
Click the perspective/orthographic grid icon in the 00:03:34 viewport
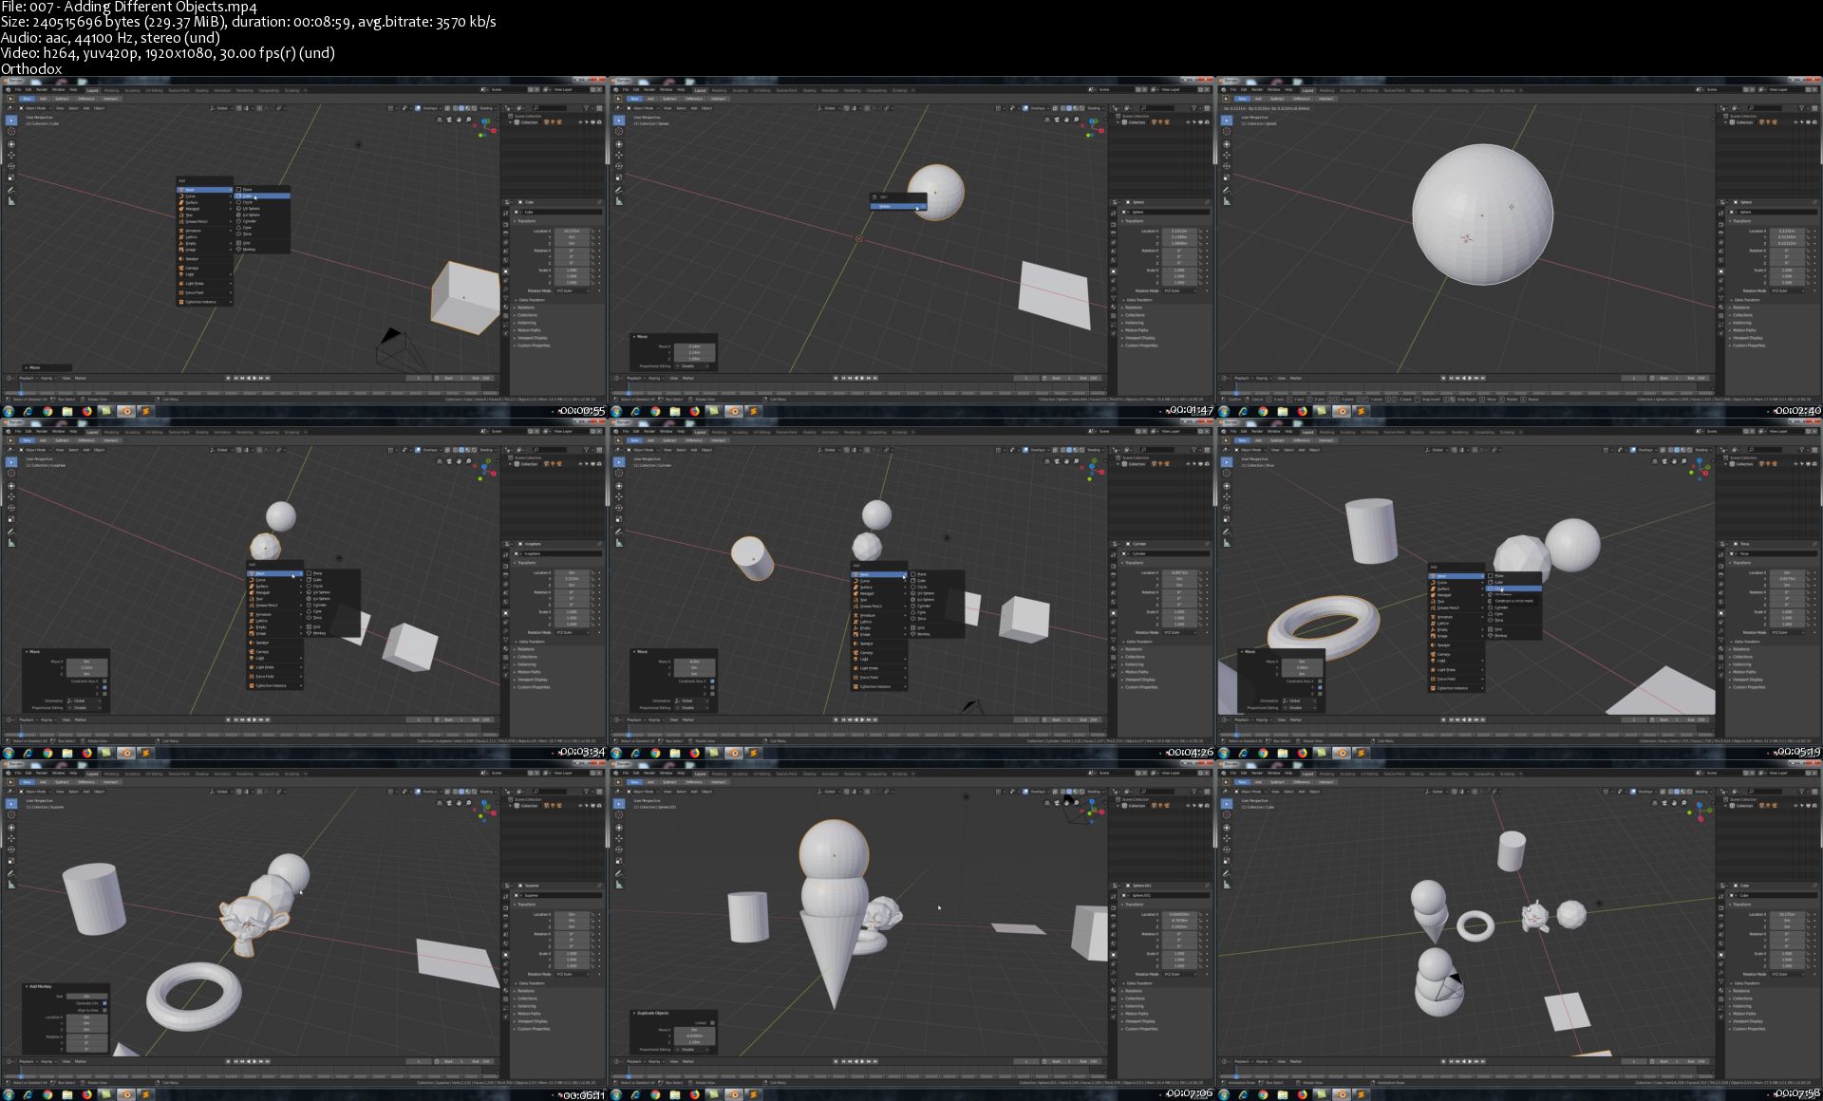[440, 461]
